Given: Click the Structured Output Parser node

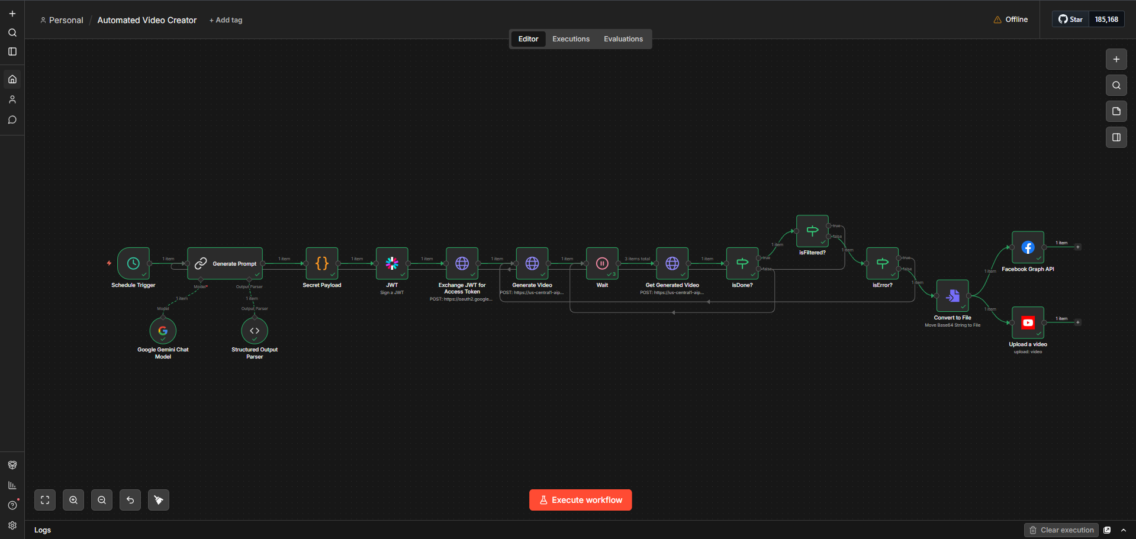Looking at the screenshot, I should pyautogui.click(x=255, y=331).
